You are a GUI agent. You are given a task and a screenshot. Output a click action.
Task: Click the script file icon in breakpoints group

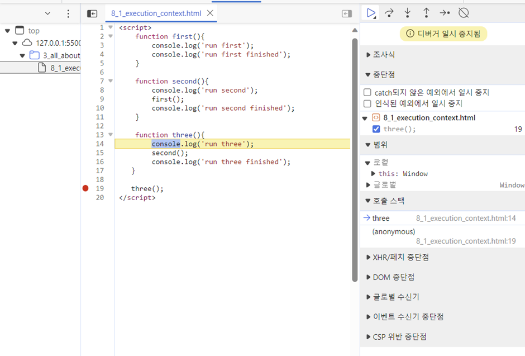tap(376, 117)
